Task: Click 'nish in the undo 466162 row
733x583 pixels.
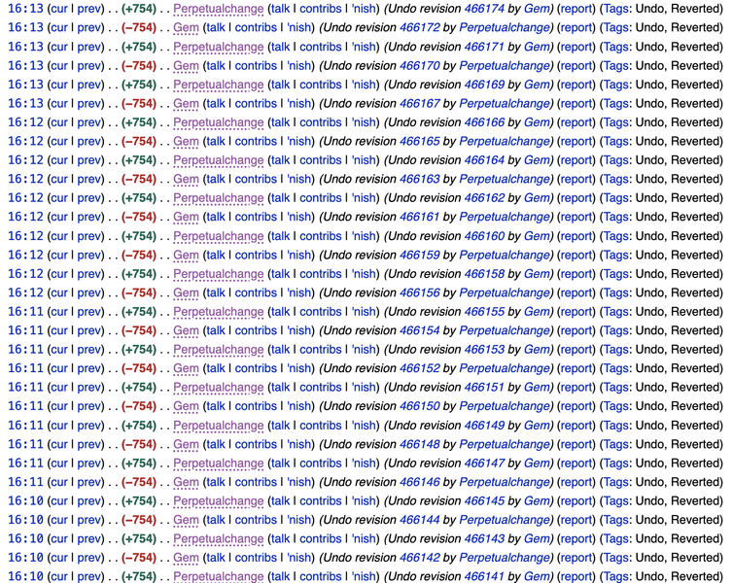Action: (x=364, y=198)
